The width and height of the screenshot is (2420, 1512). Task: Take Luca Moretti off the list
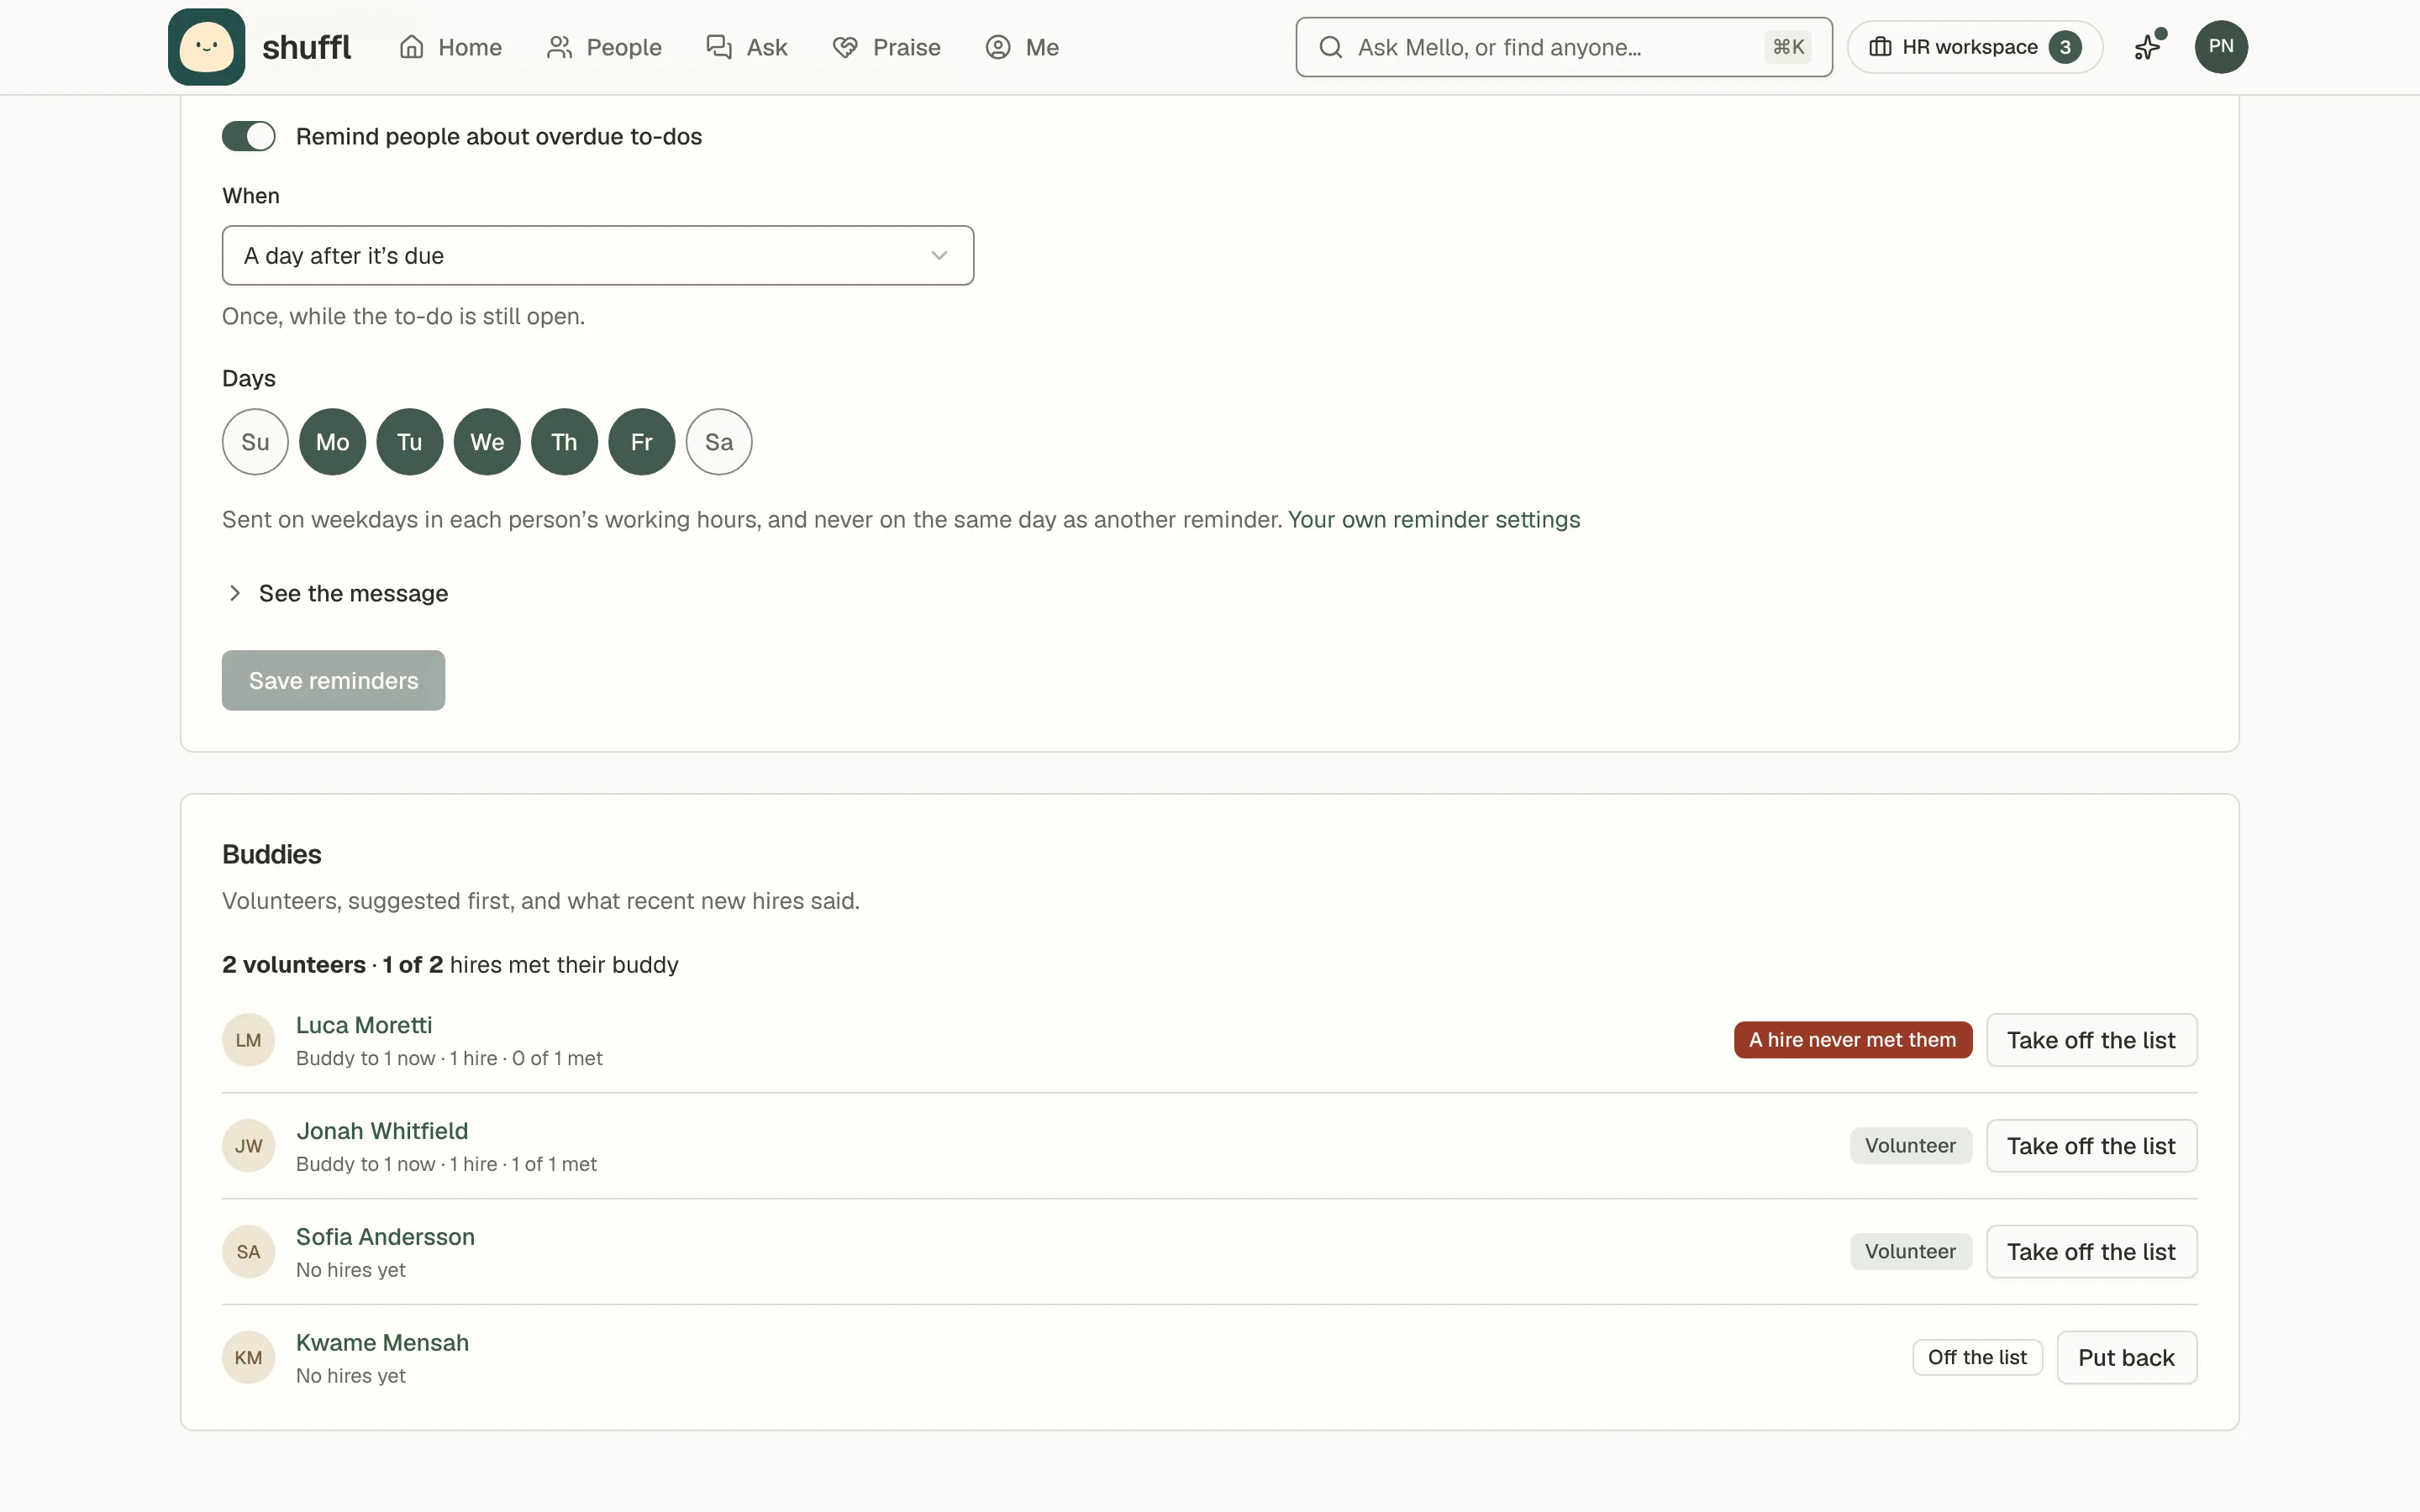[2091, 1040]
